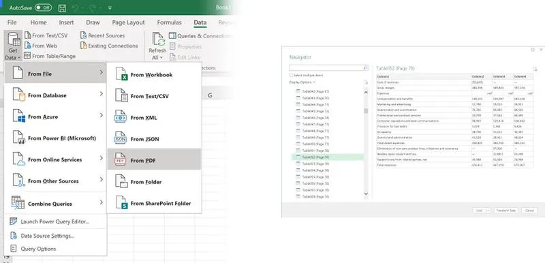Select the Data tab
This screenshot has width=545, height=263.
click(200, 22)
